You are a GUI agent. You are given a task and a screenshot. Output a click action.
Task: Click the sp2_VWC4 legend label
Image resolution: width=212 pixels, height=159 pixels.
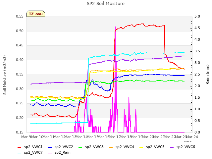[125, 147]
